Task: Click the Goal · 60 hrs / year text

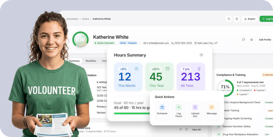Action: (x=129, y=103)
